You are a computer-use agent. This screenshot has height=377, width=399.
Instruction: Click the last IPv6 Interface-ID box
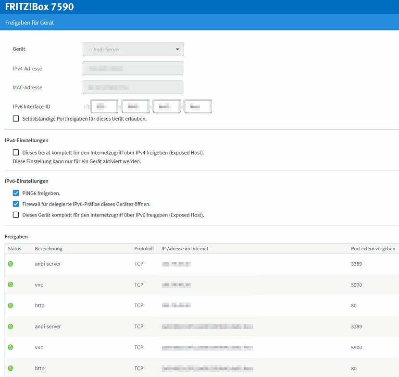click(198, 106)
